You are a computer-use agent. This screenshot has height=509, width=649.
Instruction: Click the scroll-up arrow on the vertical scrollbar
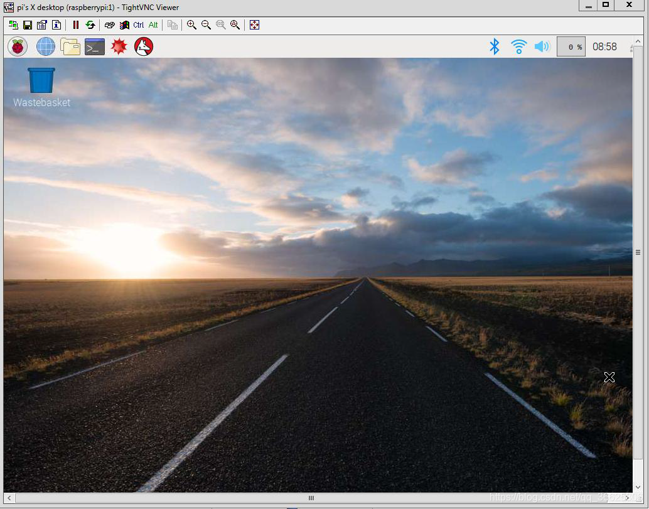coord(638,41)
